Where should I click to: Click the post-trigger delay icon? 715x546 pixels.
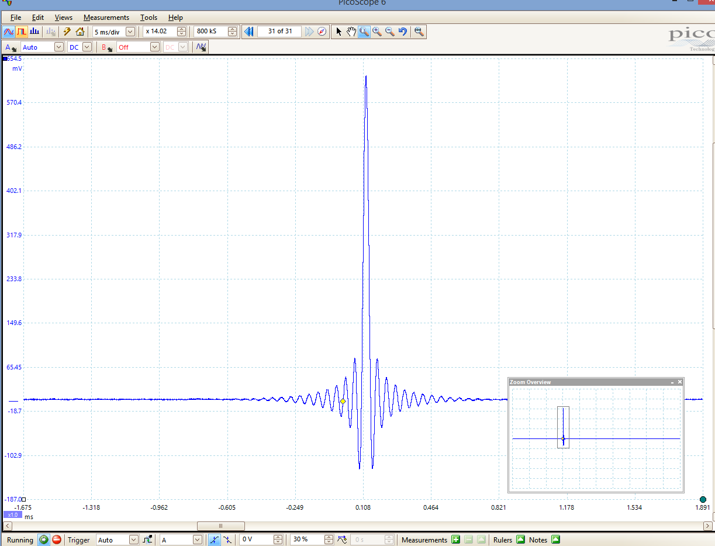coord(343,540)
